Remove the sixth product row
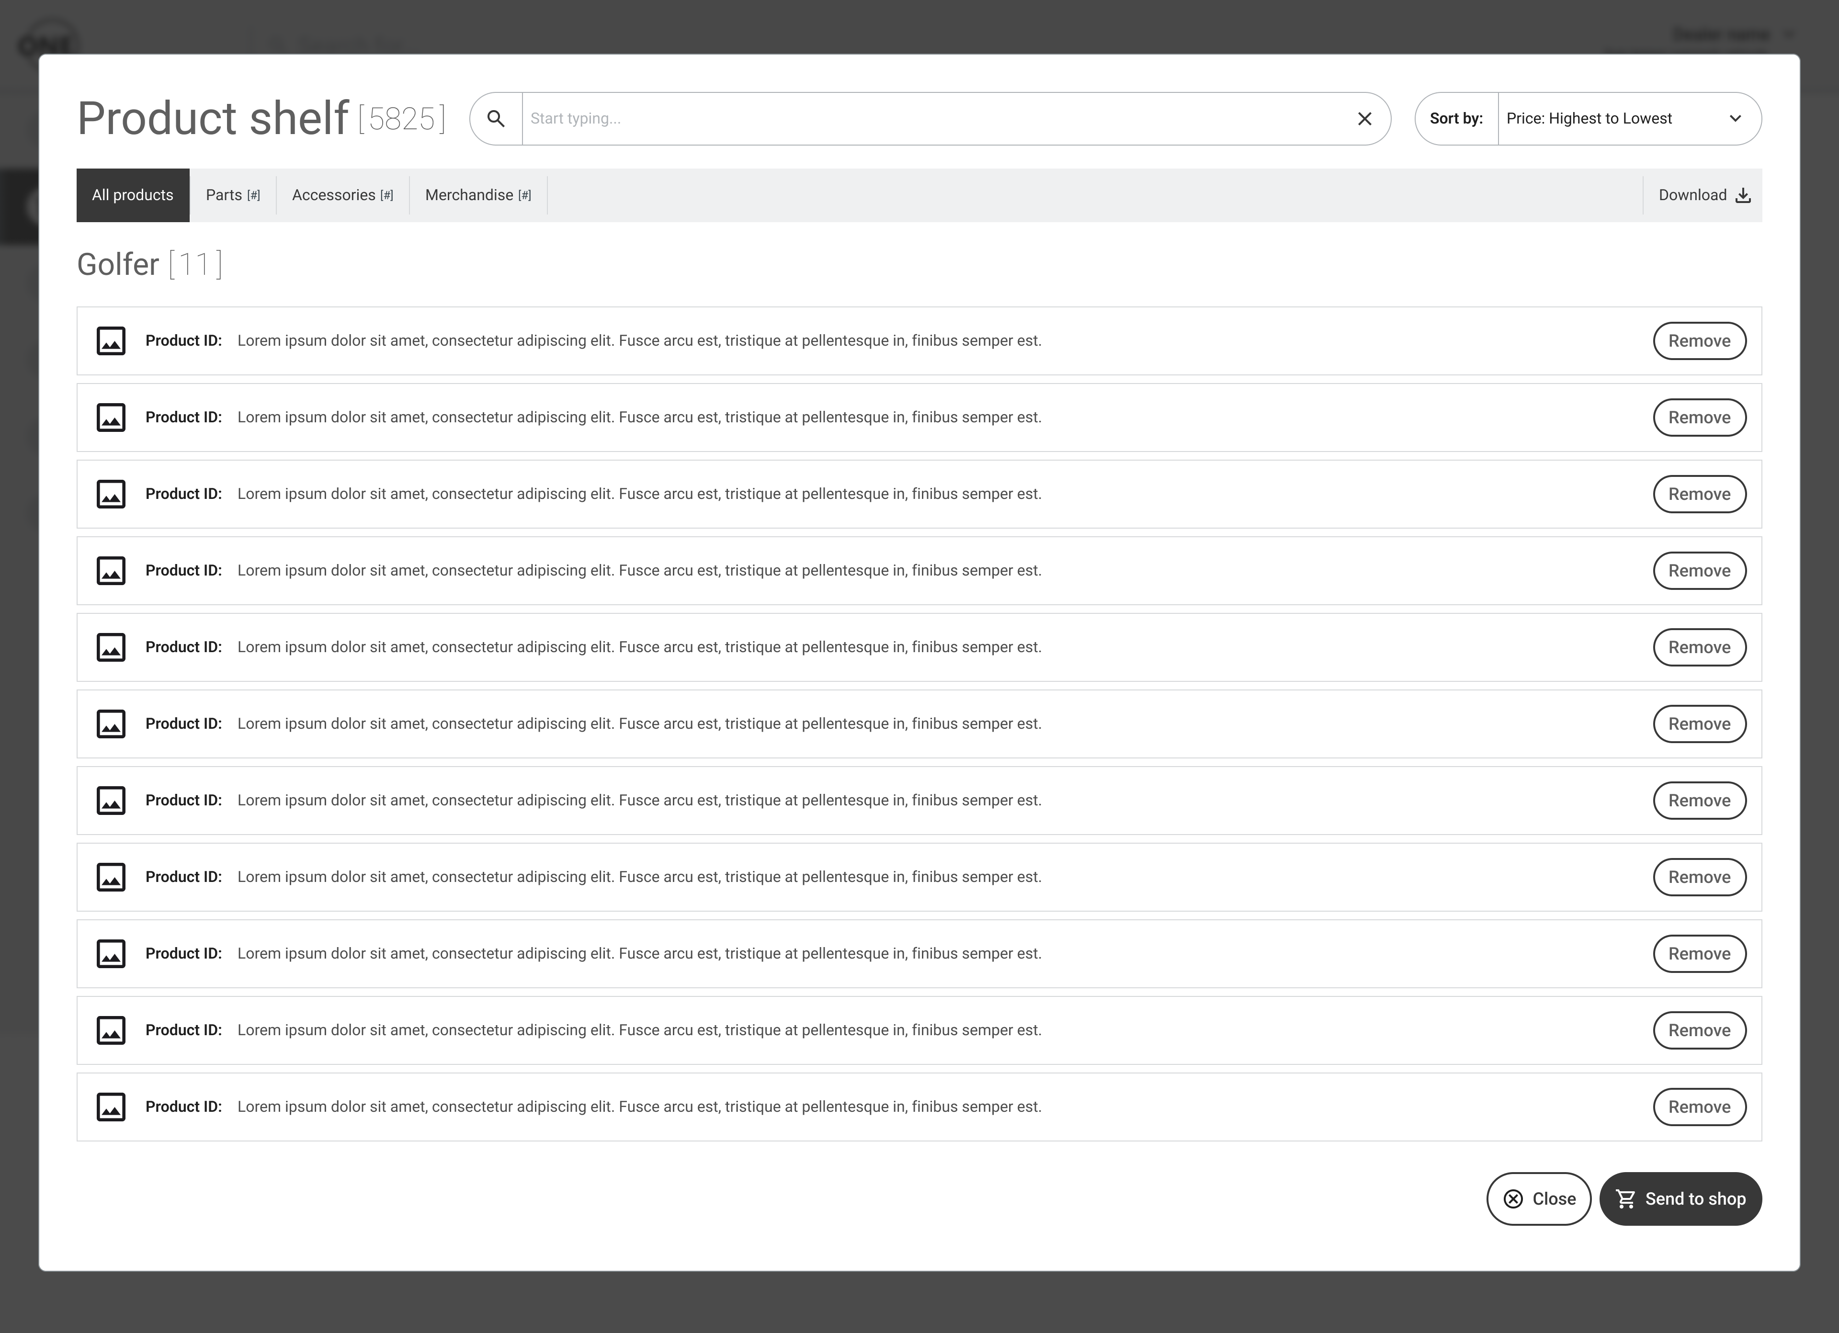This screenshot has height=1333, width=1839. [x=1699, y=724]
